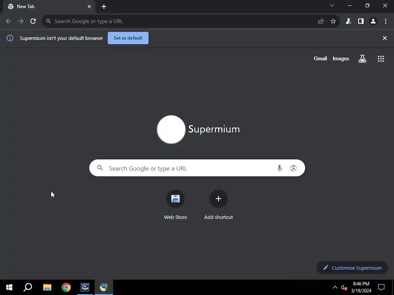Open the Search Labs flask icon on the page
The image size is (394, 295).
pyautogui.click(x=362, y=59)
